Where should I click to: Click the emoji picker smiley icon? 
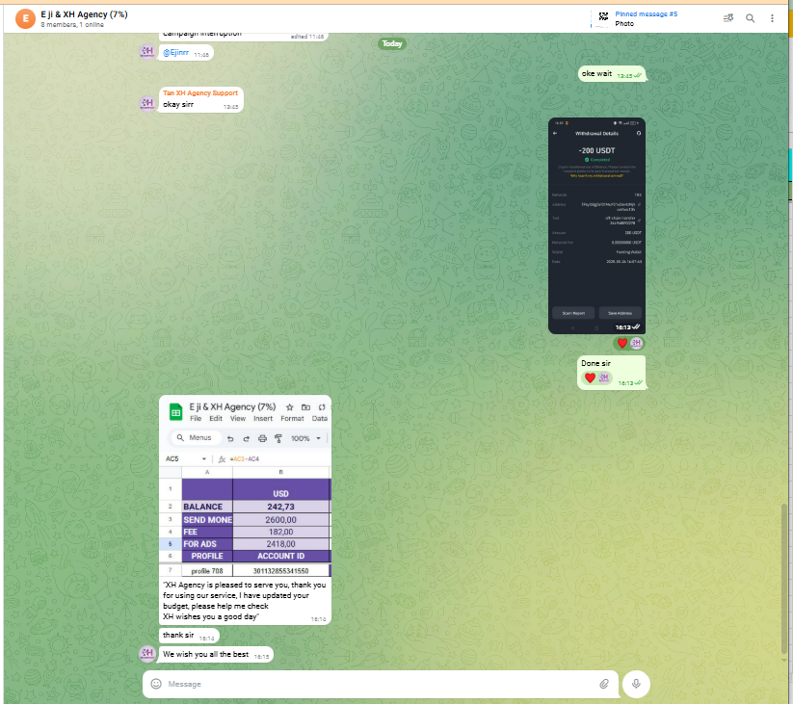coord(156,684)
